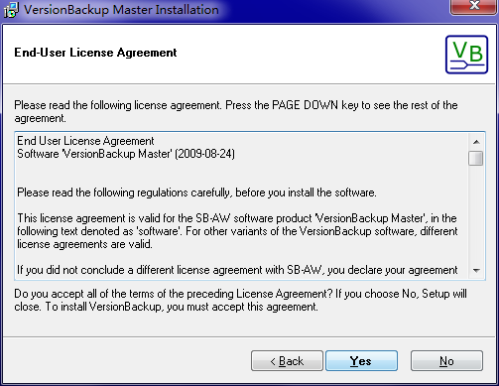Click the line 'Software VersionBackup Master (2009-08-24)'

tap(126, 154)
